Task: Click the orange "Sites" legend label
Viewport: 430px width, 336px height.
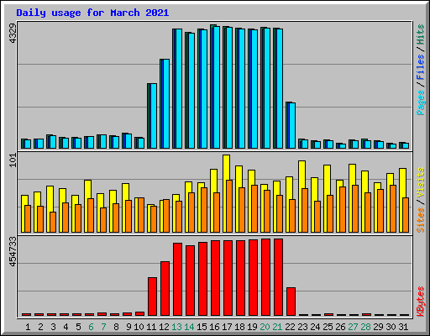Action: pyautogui.click(x=421, y=220)
